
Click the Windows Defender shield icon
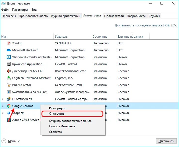point(9,57)
